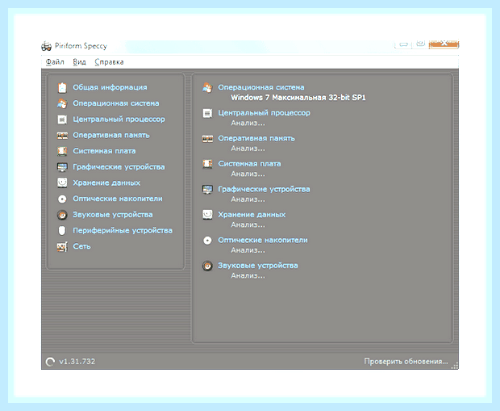Open Операционная система link in summary panel

[x=261, y=87]
